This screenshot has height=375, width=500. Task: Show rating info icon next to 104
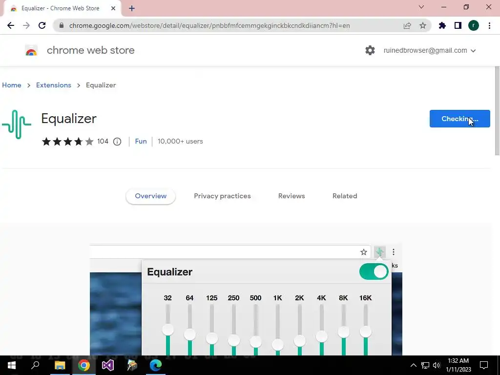point(117,141)
